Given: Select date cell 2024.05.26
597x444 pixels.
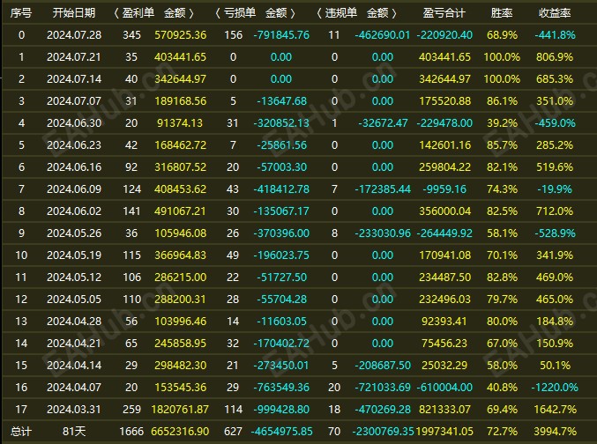Looking at the screenshot, I should (74, 233).
